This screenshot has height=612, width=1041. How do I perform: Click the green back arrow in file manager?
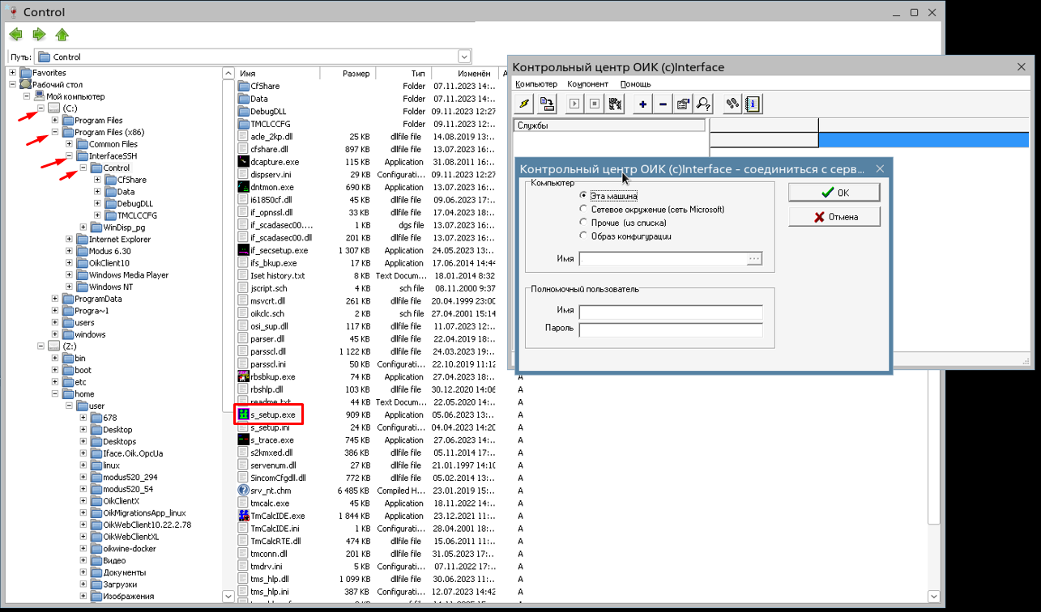click(x=15, y=34)
